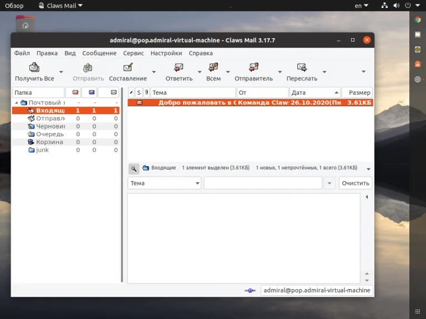Open the Reply to Sender dropdown arrow
Image resolution: width=426 pixels, height=319 pixels.
(x=280, y=72)
